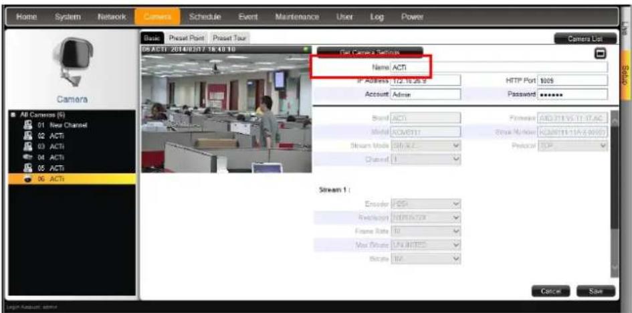Screen dimensions: 632x313
Task: Open the User menu
Action: [344, 17]
